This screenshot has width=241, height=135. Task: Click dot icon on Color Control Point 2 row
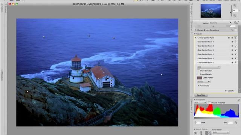click(232, 46)
